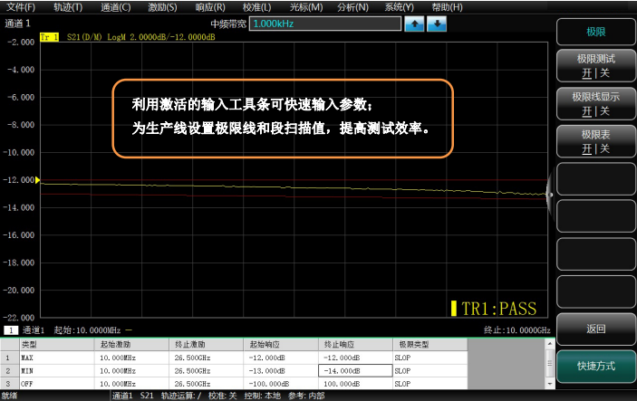This screenshot has height=401, width=637.
Task: Open the 文件(F) menu
Action: tap(20, 7)
